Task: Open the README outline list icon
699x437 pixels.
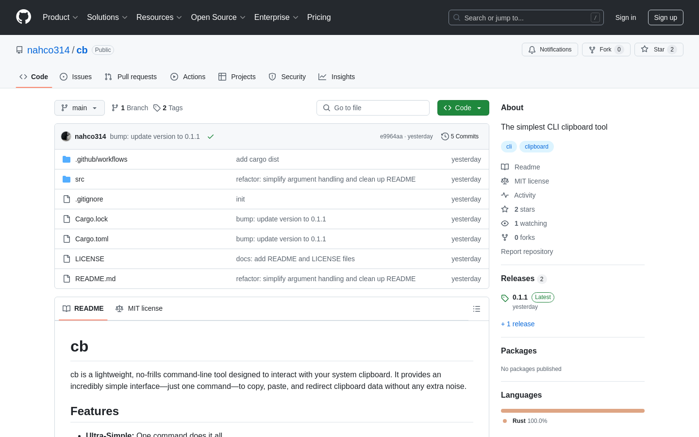Action: (x=477, y=309)
